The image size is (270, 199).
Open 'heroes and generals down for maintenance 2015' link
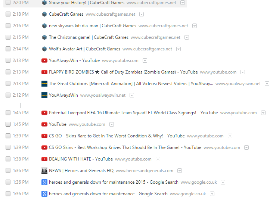point(114,182)
